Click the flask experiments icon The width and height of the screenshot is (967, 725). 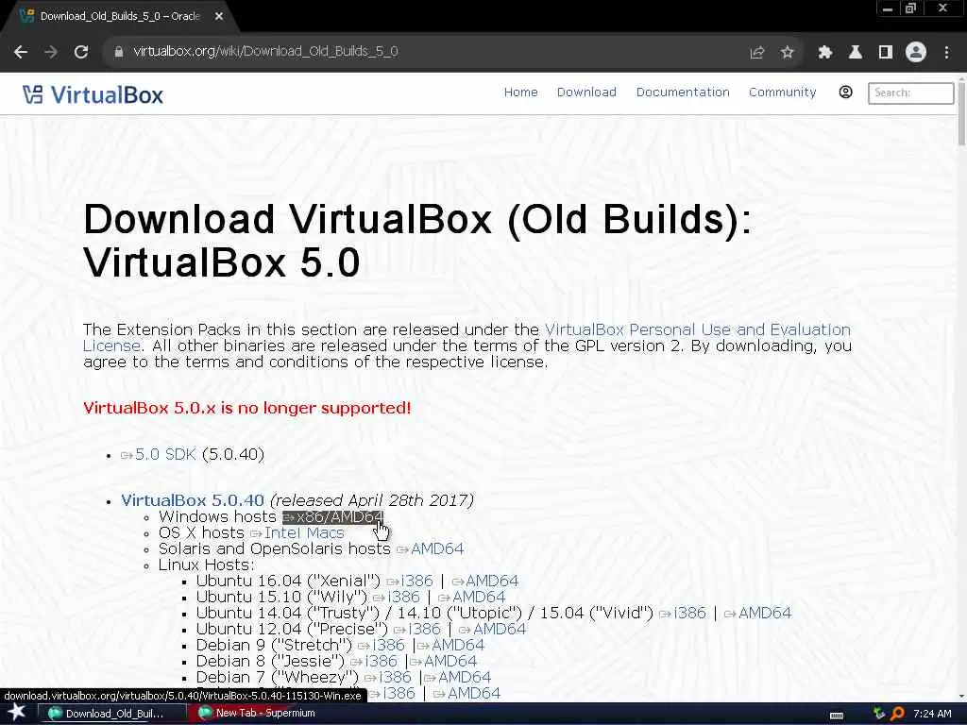(x=855, y=52)
